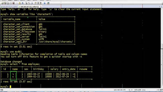
Task: Click the public key icon
Action: (41, 3)
